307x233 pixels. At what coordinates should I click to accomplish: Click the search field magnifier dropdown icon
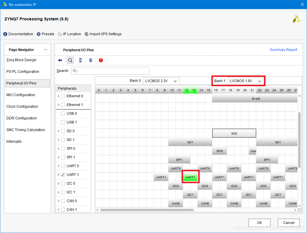pos(75,71)
